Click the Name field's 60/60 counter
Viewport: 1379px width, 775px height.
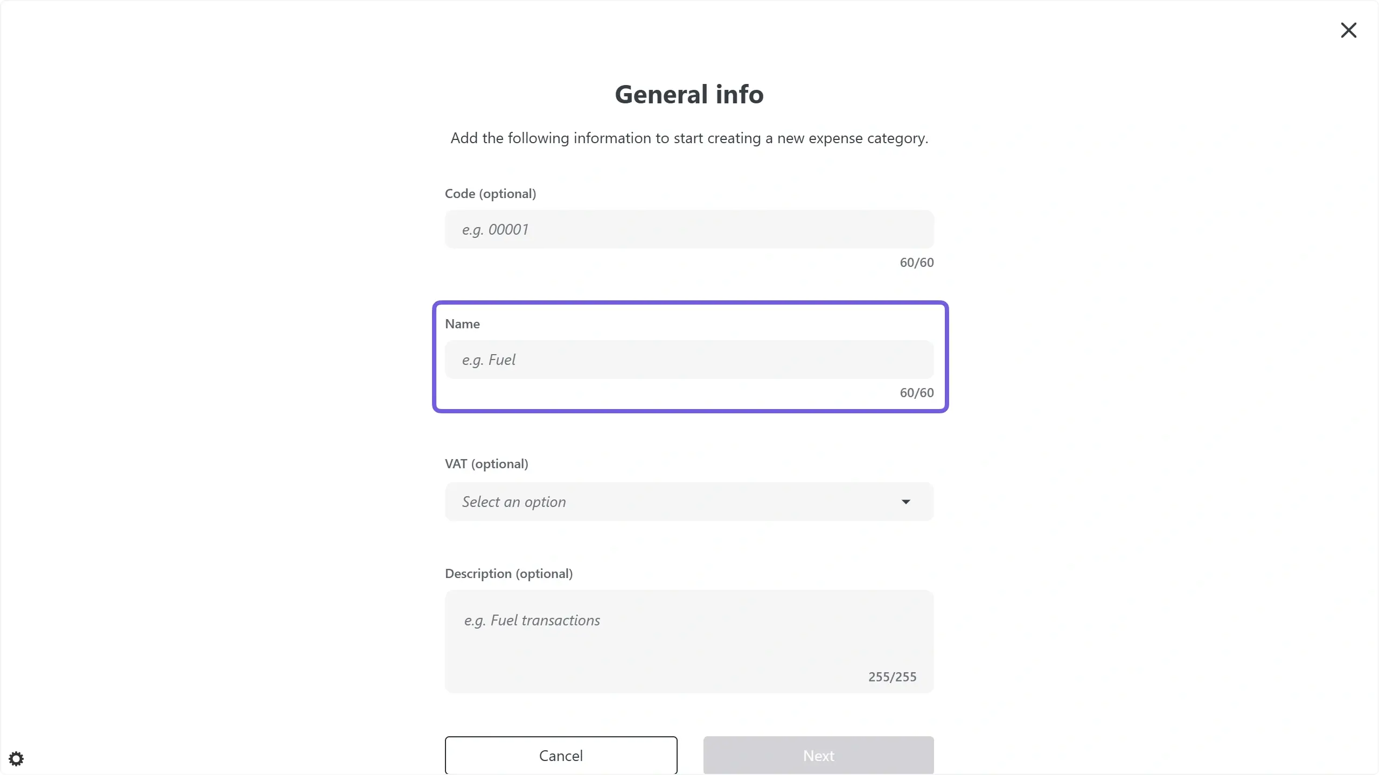coord(916,393)
